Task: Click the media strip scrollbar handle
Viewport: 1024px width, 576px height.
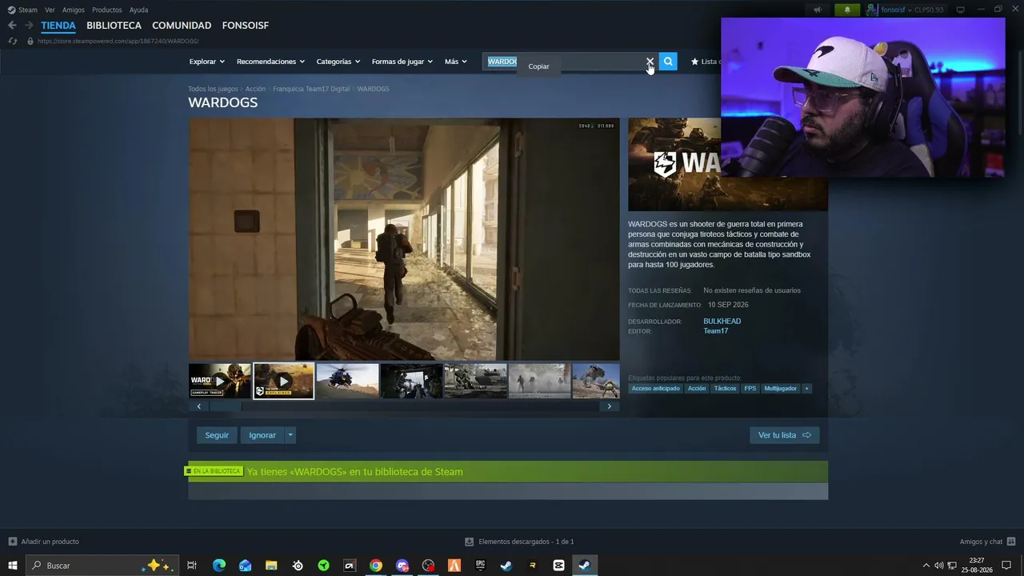Action: 225,406
